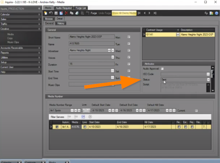Click the Short Name input field
The width and height of the screenshot is (220, 163).
click(x=92, y=37)
